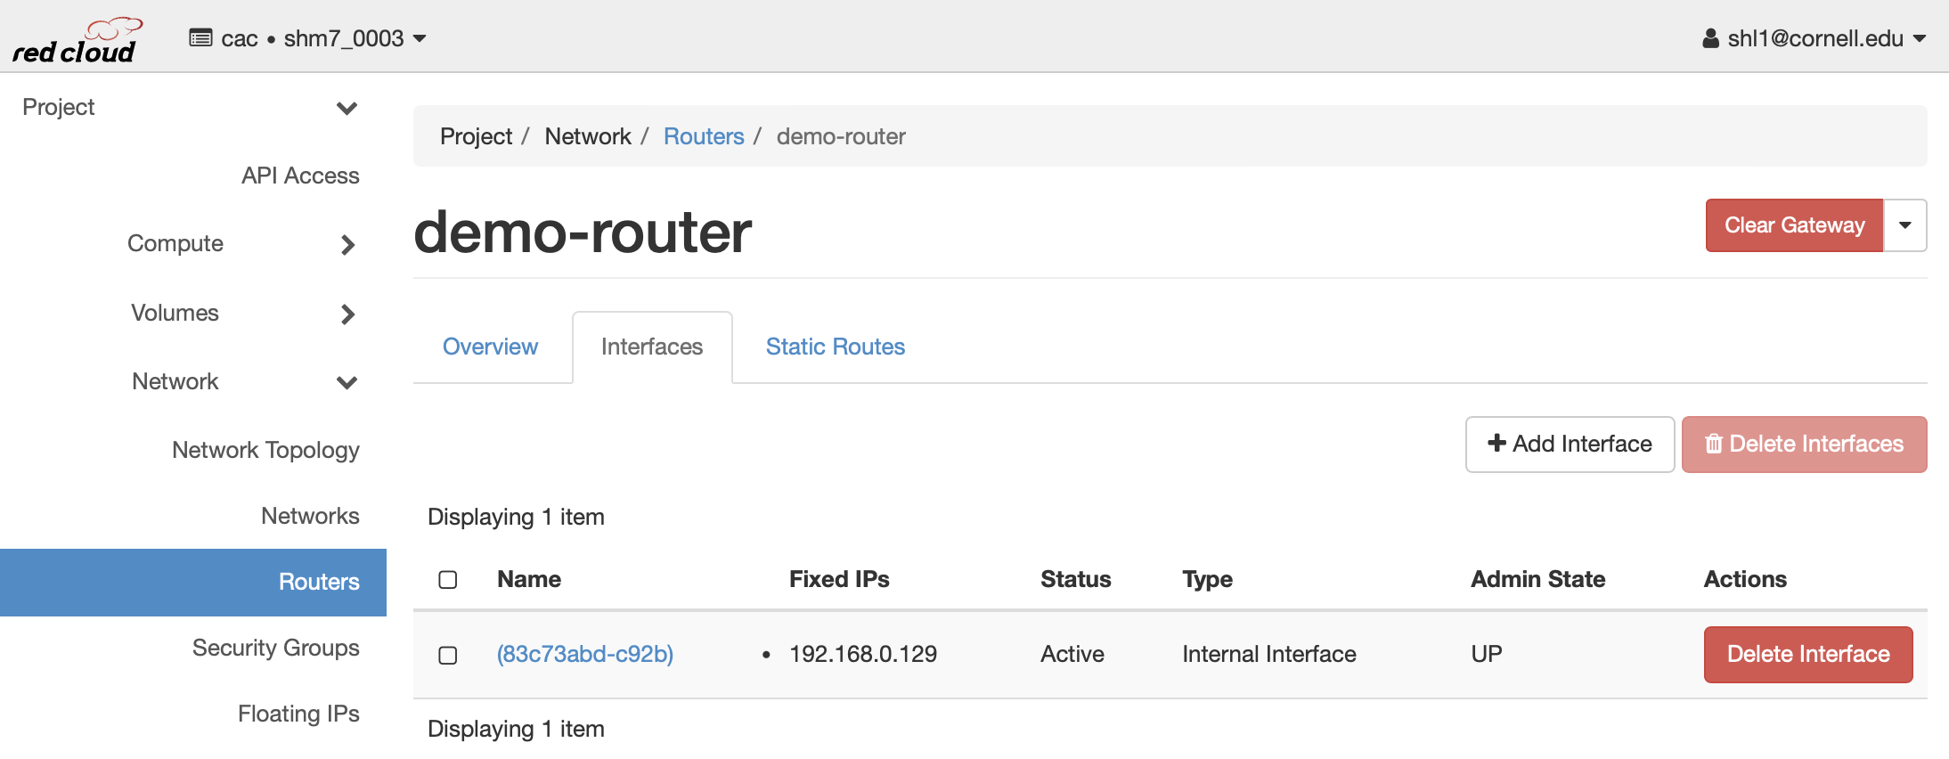The height and width of the screenshot is (759, 1949).
Task: Switch to the Overview tab
Action: (x=490, y=347)
